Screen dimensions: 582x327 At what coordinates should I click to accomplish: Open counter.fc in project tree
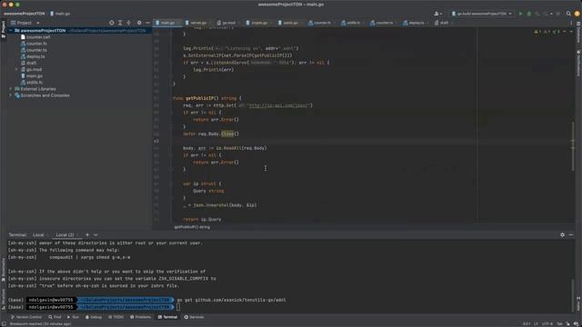(34, 44)
